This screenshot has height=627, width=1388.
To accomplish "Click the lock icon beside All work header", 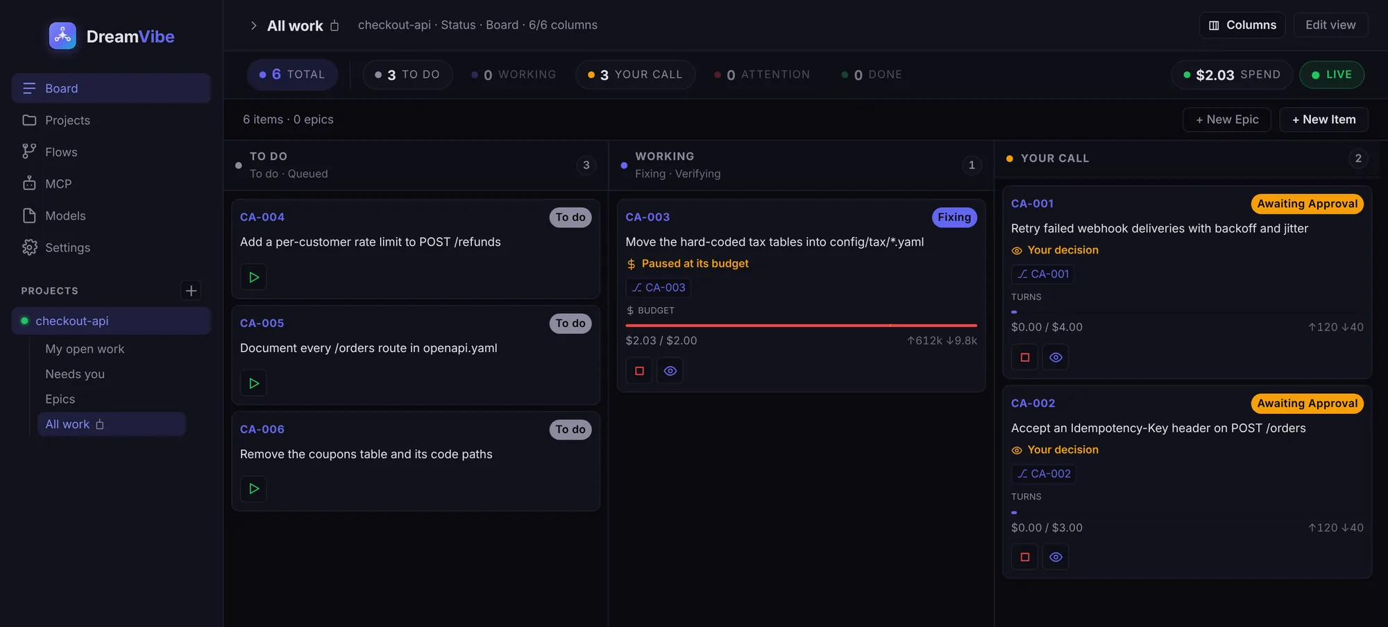I will [335, 26].
